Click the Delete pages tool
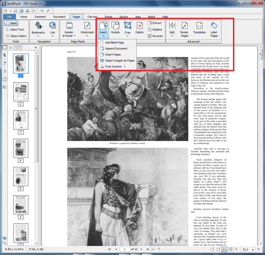Screen dimensions: 265x255 tap(139, 27)
